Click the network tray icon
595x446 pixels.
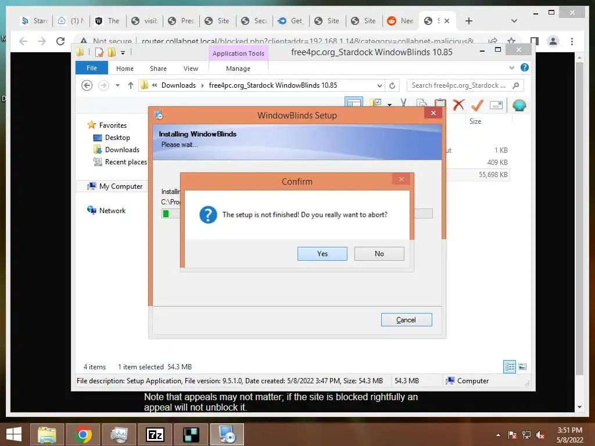click(526, 435)
